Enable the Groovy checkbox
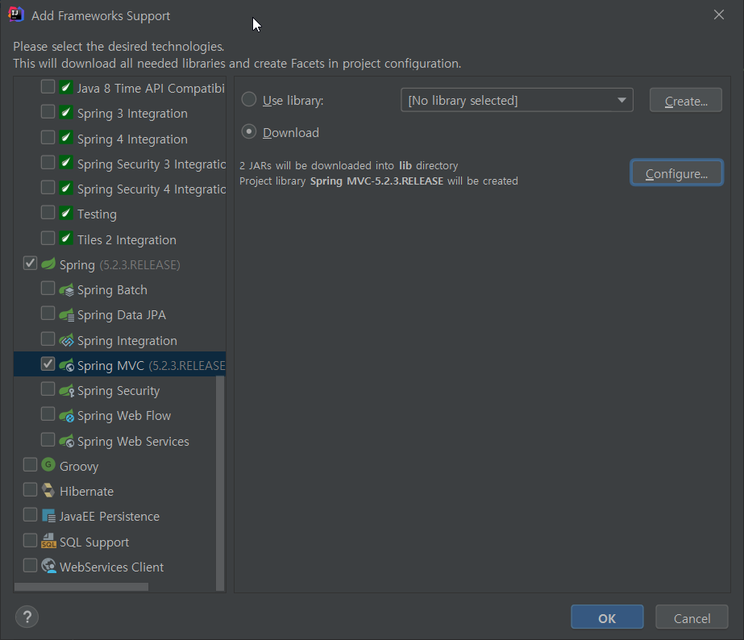744x640 pixels. click(x=31, y=465)
